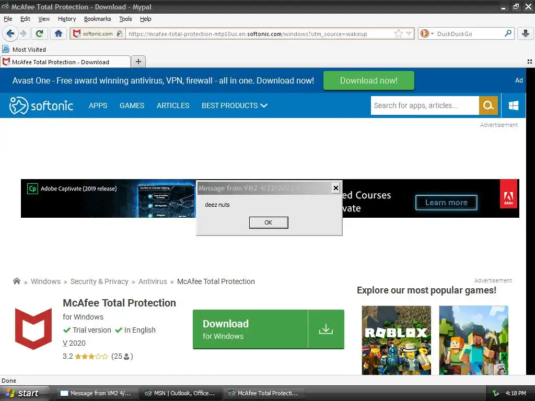The width and height of the screenshot is (535, 401).
Task: Click Learn more in the Adobe banner
Action: 446,203
